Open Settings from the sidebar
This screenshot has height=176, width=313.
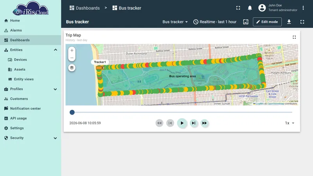[31, 128]
